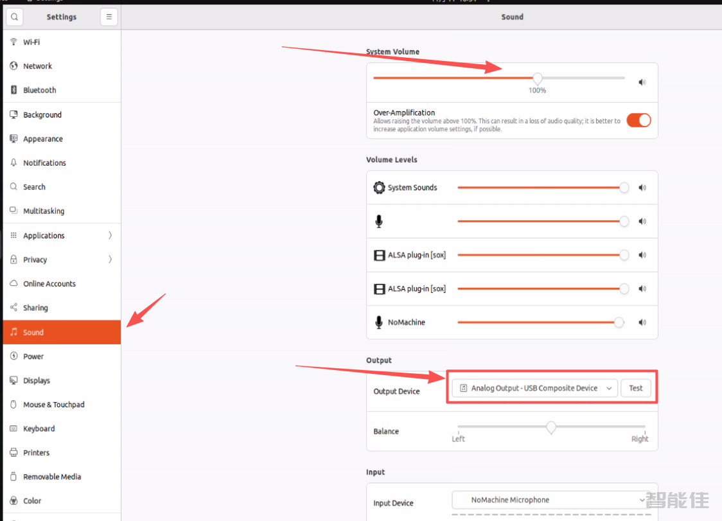Expand the Applications sidebar entry chevron
Viewport: 722px width, 521px height.
click(x=110, y=236)
